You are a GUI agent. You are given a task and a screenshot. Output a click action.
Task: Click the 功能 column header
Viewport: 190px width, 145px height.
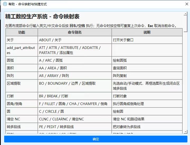tap(22, 32)
